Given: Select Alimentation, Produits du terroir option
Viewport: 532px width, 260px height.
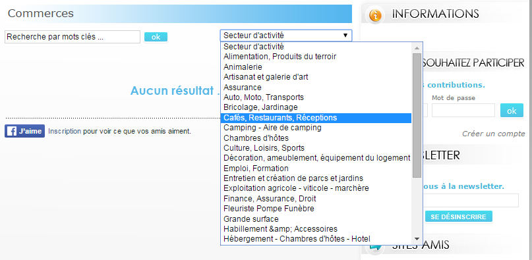Looking at the screenshot, I should (x=316, y=57).
